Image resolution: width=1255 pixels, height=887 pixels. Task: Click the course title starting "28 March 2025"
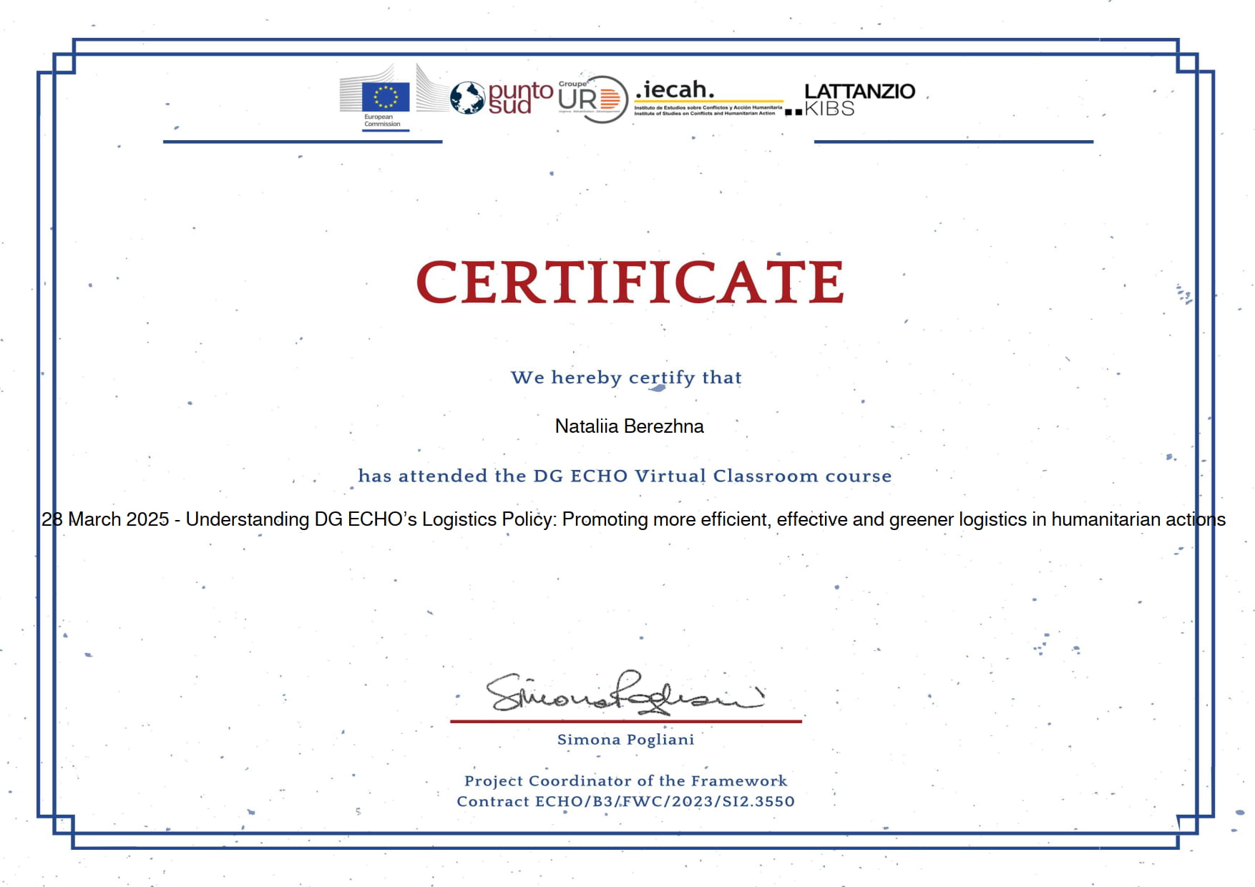pos(633,519)
